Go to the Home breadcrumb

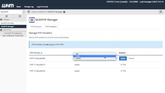pyautogui.click(x=34, y=12)
